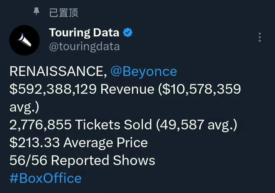Screen dimensions: 275x193
Task: Open the Touring Data profile avatar
Action: point(24,40)
